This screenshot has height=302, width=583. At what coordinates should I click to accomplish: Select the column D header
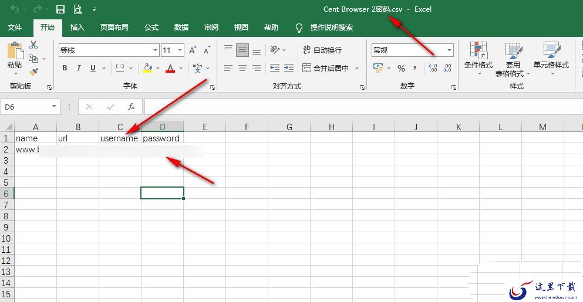[x=163, y=127]
